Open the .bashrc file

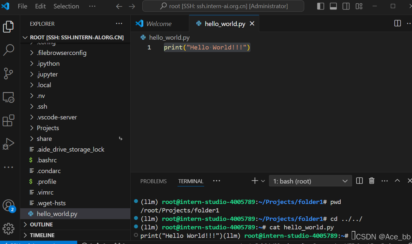click(x=75, y=160)
